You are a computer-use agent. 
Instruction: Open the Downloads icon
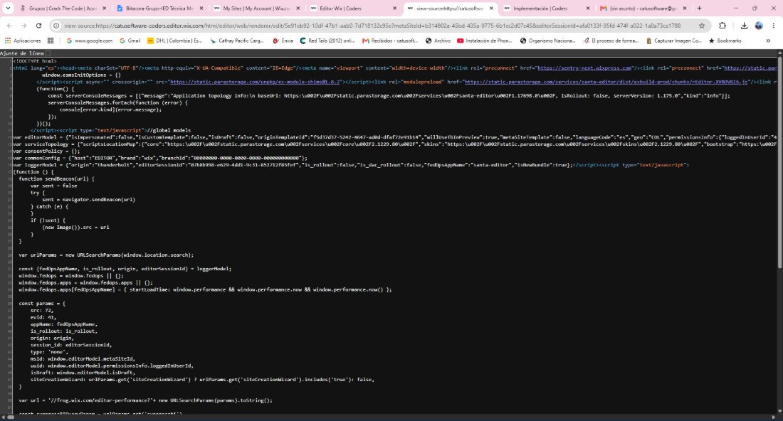[744, 26]
